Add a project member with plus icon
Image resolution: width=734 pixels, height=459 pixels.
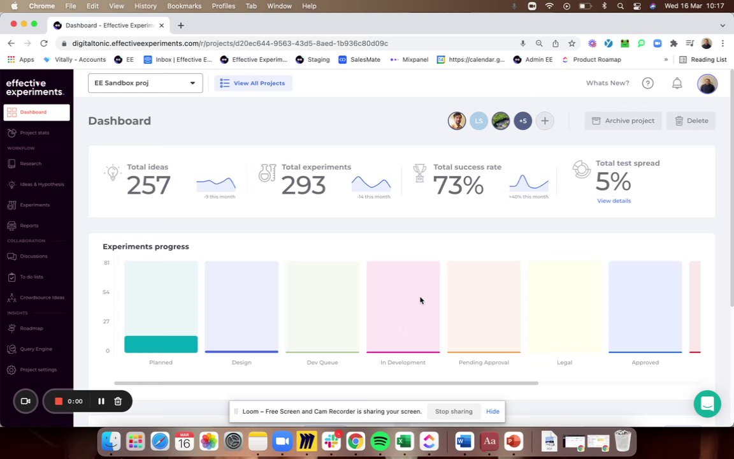544,121
